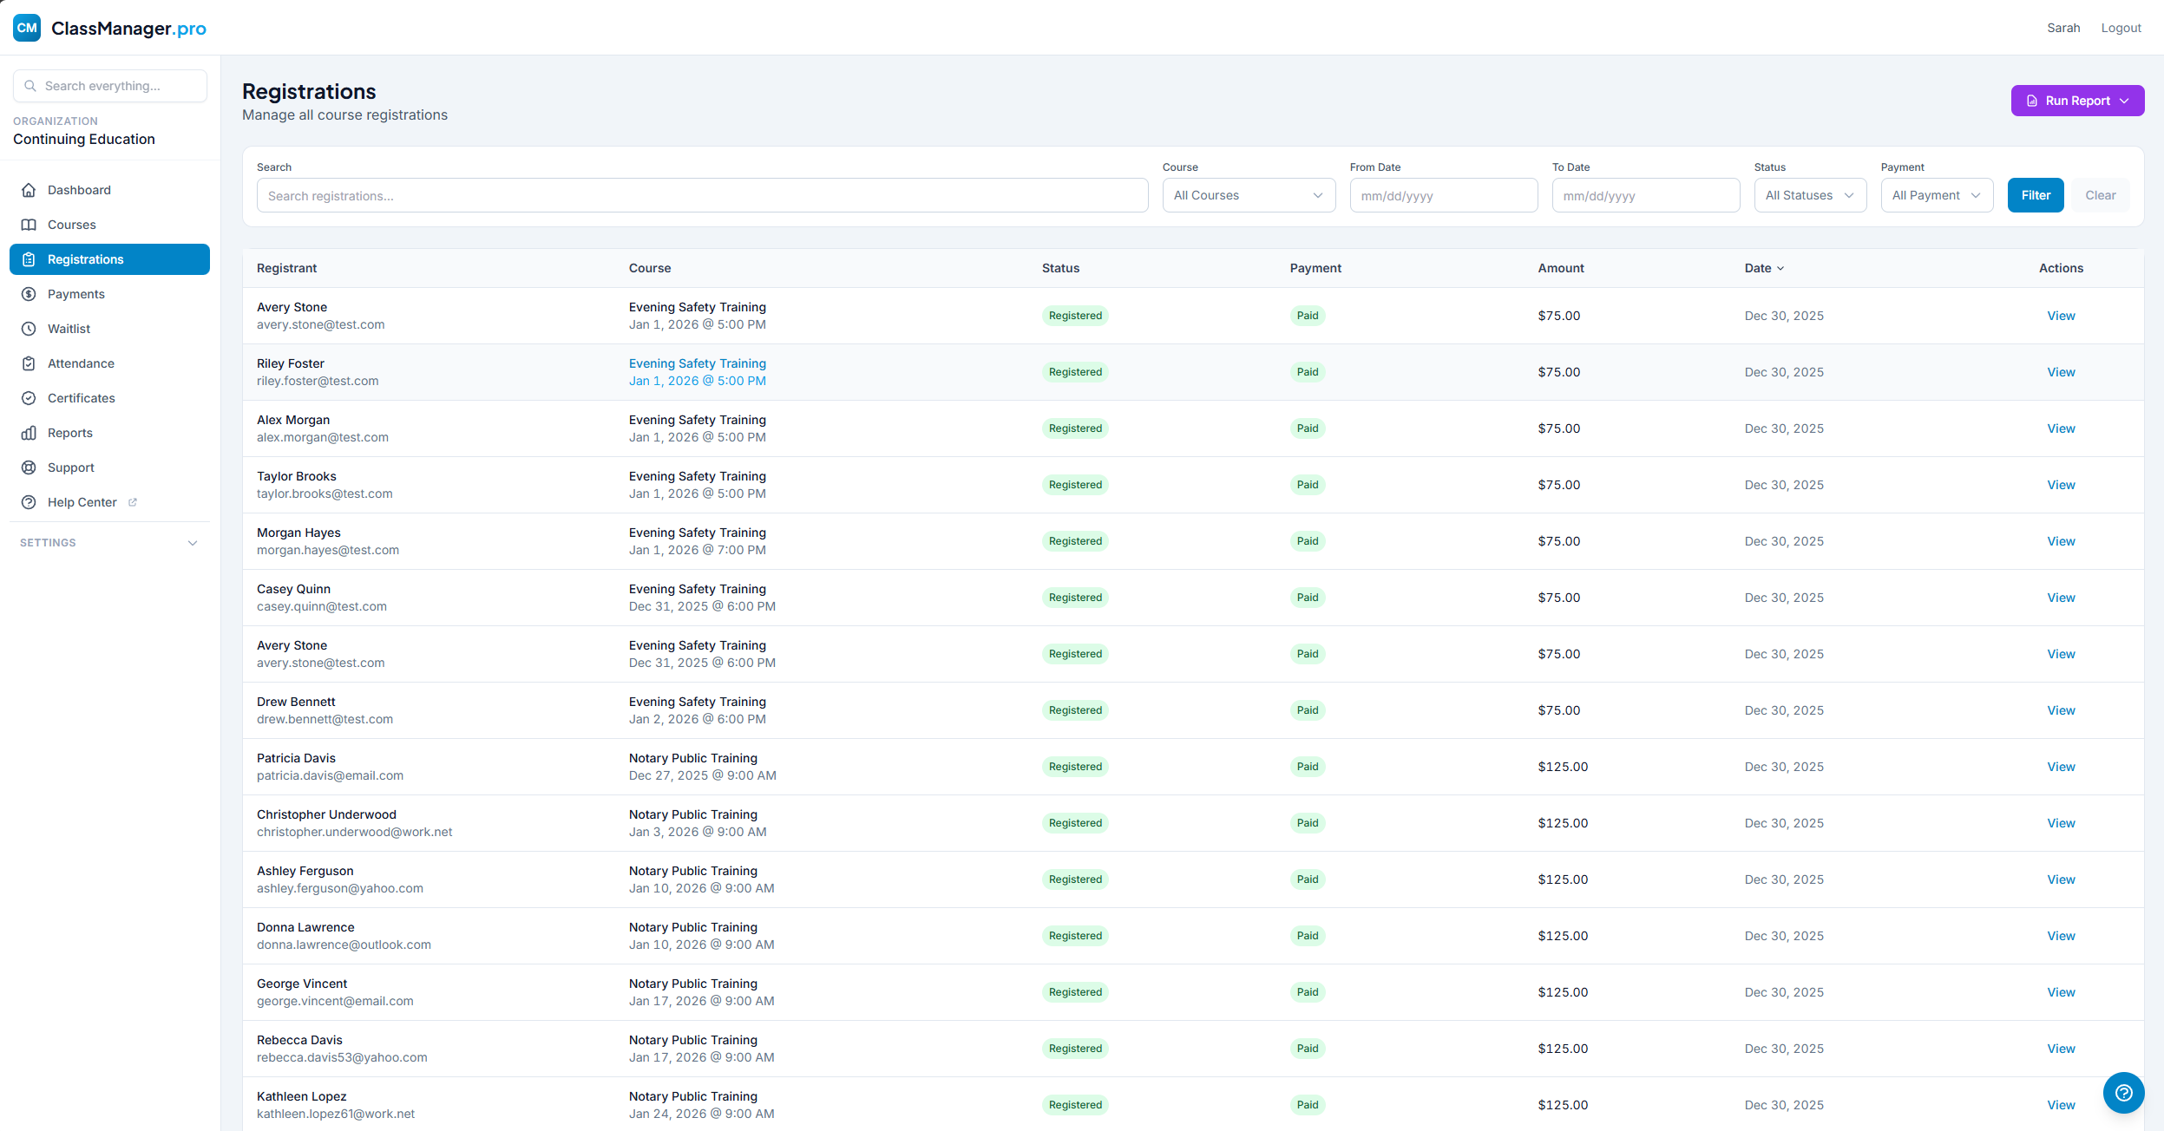Open Help Center in the sidebar
The height and width of the screenshot is (1131, 2164).
[x=82, y=502]
